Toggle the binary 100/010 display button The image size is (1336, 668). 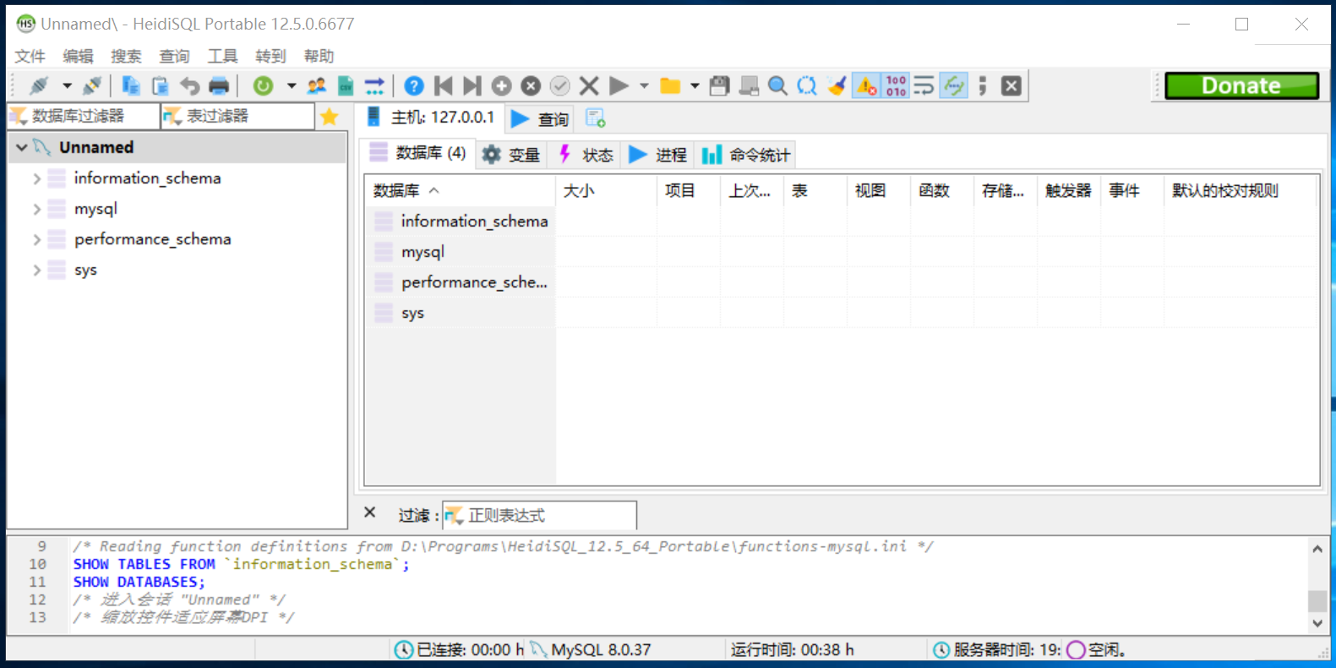pyautogui.click(x=896, y=85)
